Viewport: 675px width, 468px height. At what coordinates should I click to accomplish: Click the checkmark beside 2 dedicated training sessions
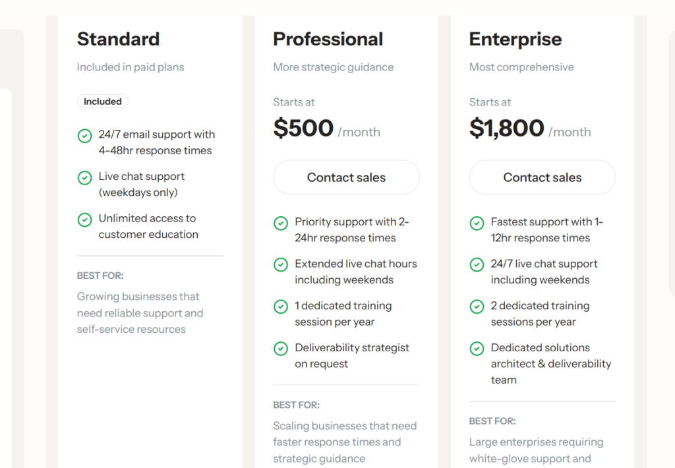tap(477, 307)
